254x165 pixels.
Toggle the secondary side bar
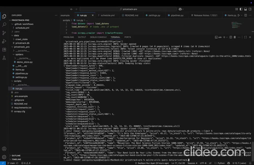250,9
